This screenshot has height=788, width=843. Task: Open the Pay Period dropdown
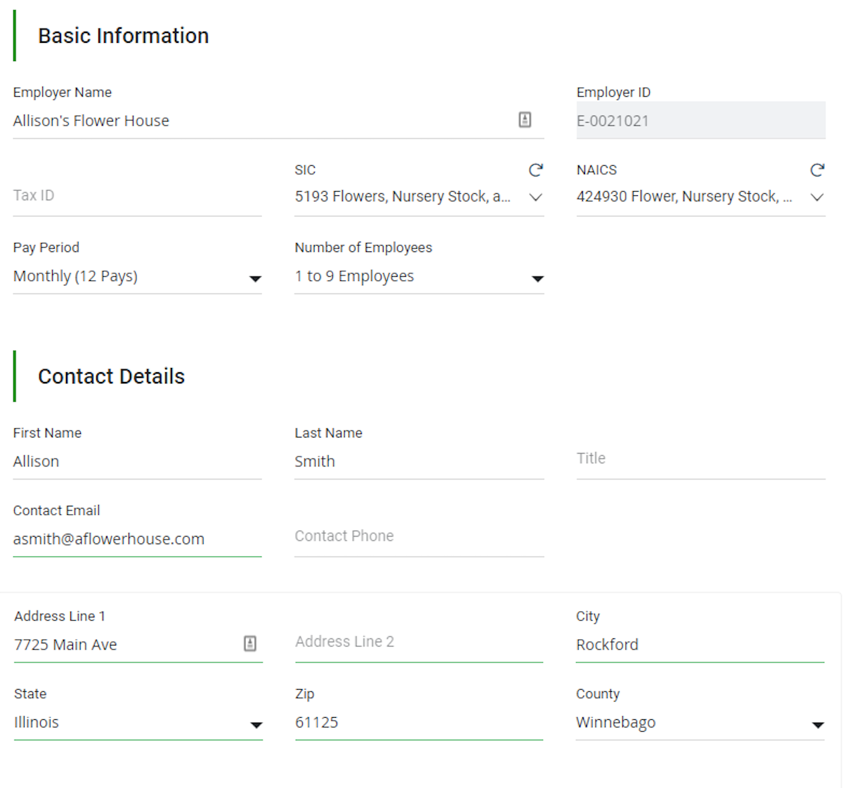(x=255, y=278)
